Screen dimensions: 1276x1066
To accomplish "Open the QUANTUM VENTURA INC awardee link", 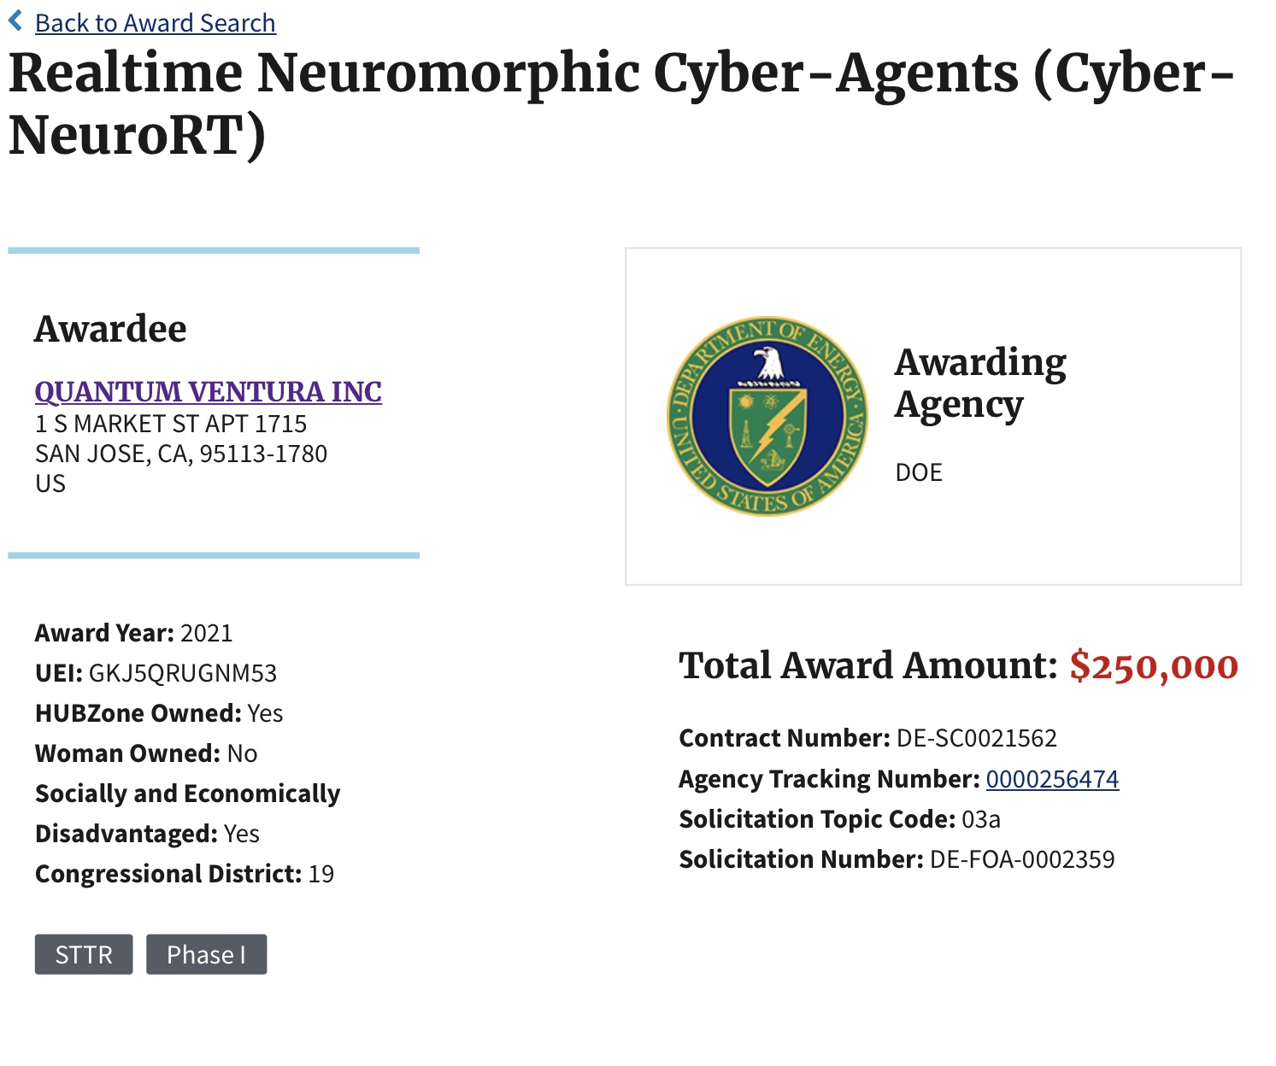I will pyautogui.click(x=208, y=391).
